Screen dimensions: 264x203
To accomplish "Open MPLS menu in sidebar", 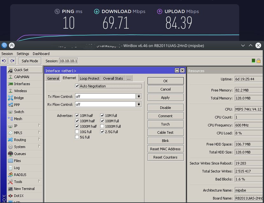I will point(25,133).
